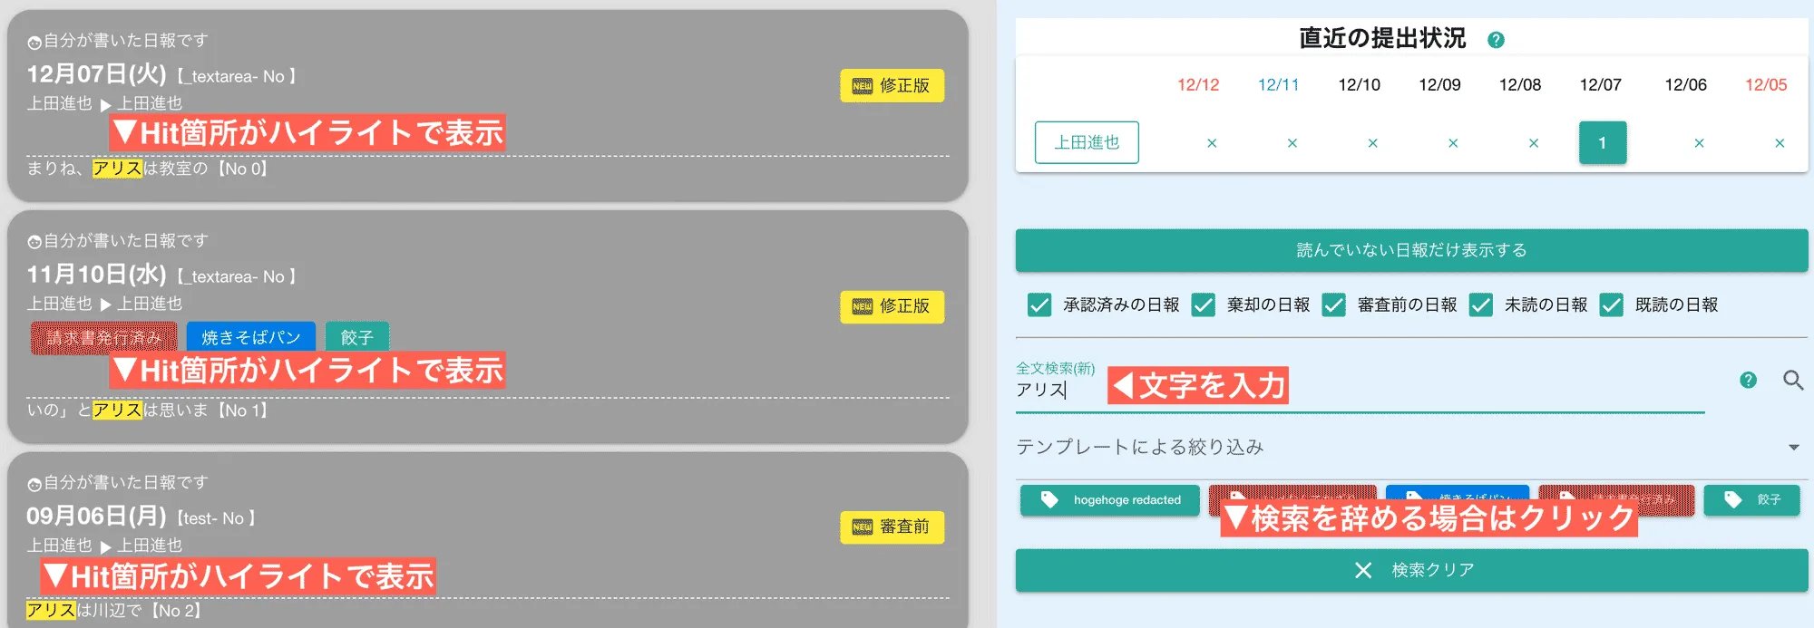Click the 12/05 date header

pos(1766,85)
